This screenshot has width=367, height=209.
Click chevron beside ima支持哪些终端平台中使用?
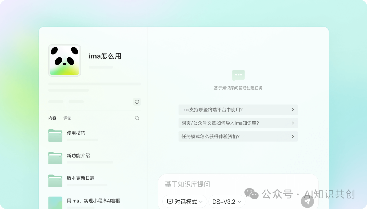[293, 110]
